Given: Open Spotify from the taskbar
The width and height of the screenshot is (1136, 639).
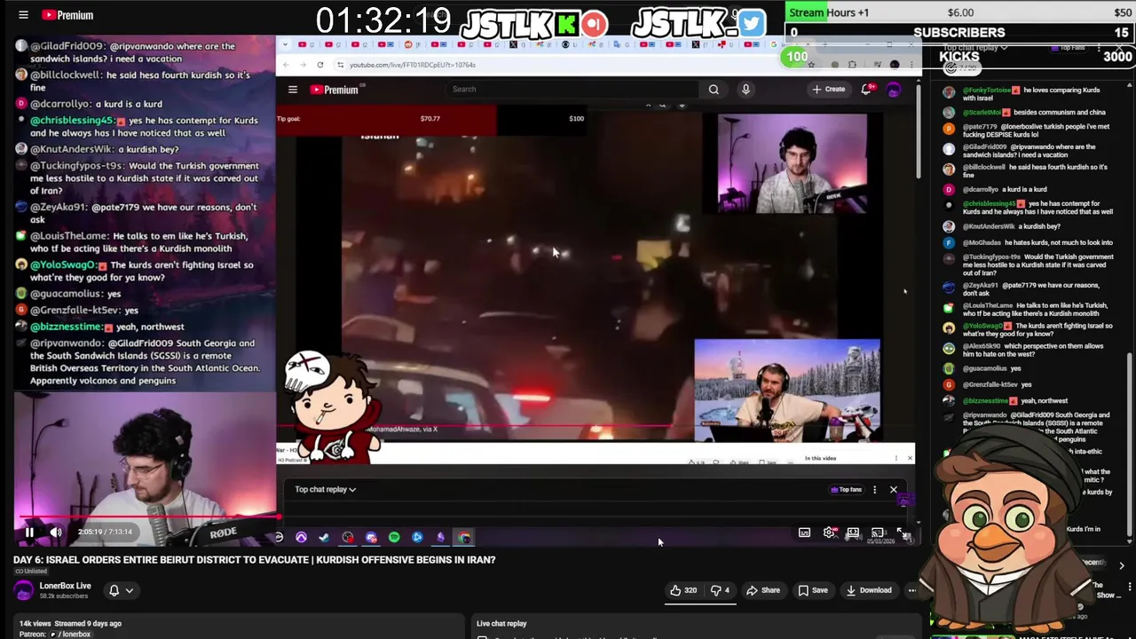Looking at the screenshot, I should (x=394, y=537).
